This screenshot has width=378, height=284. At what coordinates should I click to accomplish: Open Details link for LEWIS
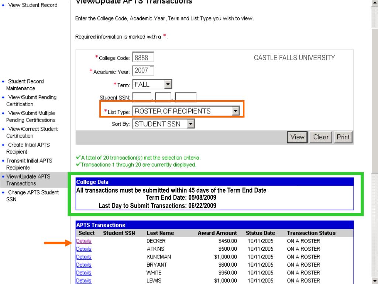84,281
